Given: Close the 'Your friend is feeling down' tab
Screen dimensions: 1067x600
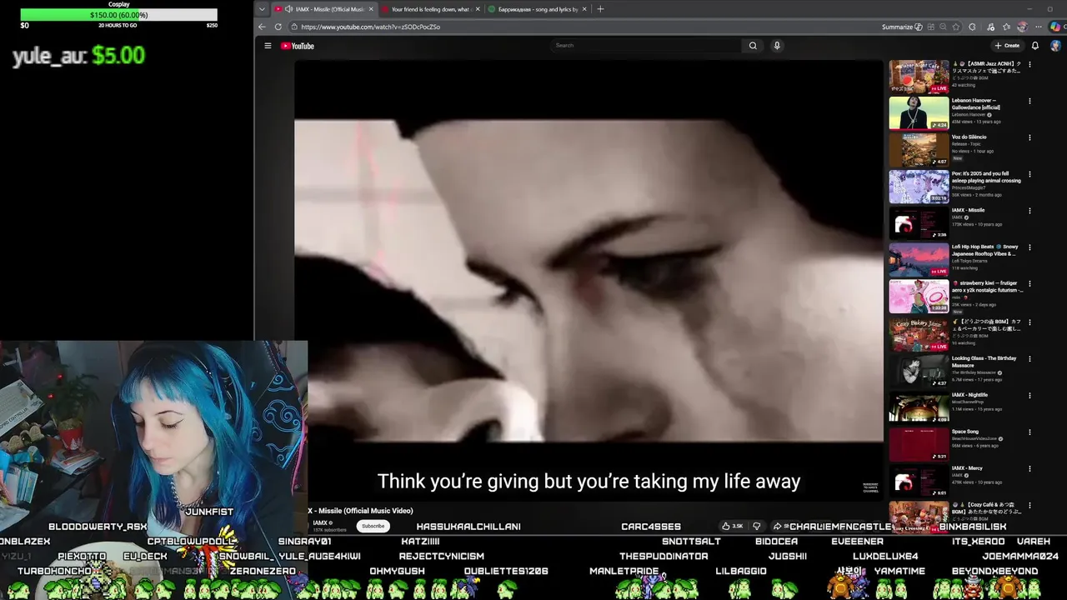Looking at the screenshot, I should (478, 9).
